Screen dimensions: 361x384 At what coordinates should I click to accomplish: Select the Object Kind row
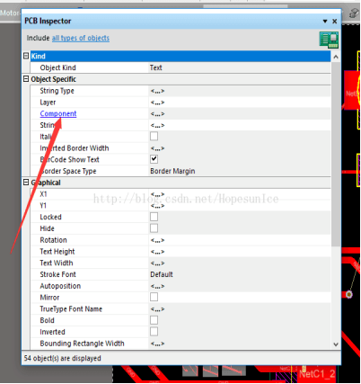tap(180, 67)
